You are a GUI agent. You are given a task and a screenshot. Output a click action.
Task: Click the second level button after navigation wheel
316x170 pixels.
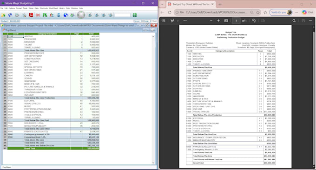(x=97, y=15)
